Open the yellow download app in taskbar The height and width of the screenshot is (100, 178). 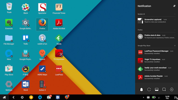click(31, 97)
